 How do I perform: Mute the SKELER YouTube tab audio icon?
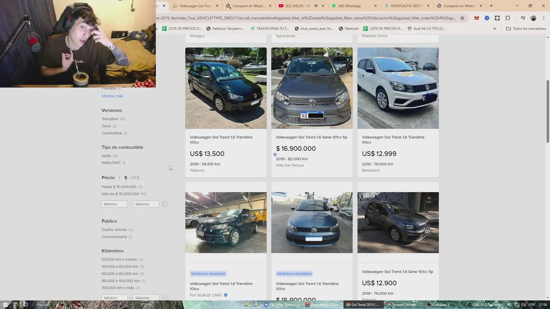pos(316,6)
